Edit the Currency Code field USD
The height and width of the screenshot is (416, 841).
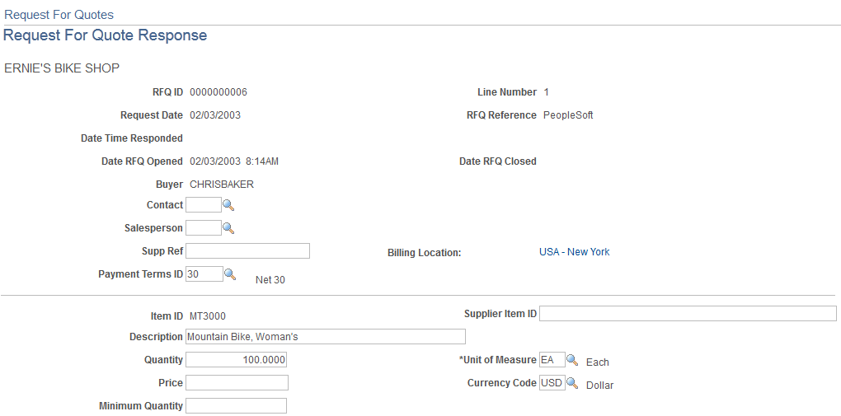coord(552,383)
